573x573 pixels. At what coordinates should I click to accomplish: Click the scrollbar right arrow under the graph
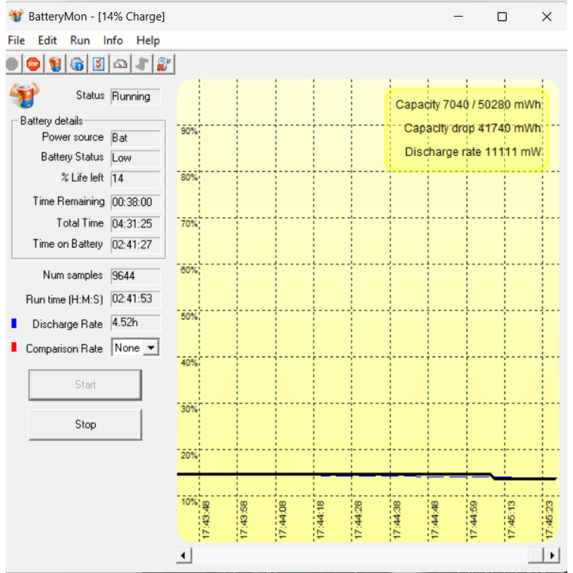552,555
